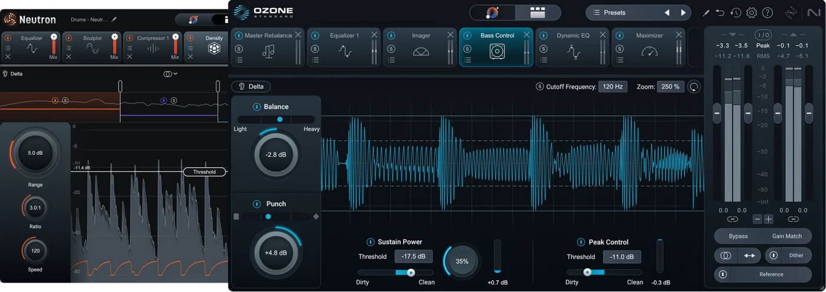Image resolution: width=826 pixels, height=292 pixels.
Task: Enable Delta listening in Neutron
Action: pyautogui.click(x=13, y=74)
